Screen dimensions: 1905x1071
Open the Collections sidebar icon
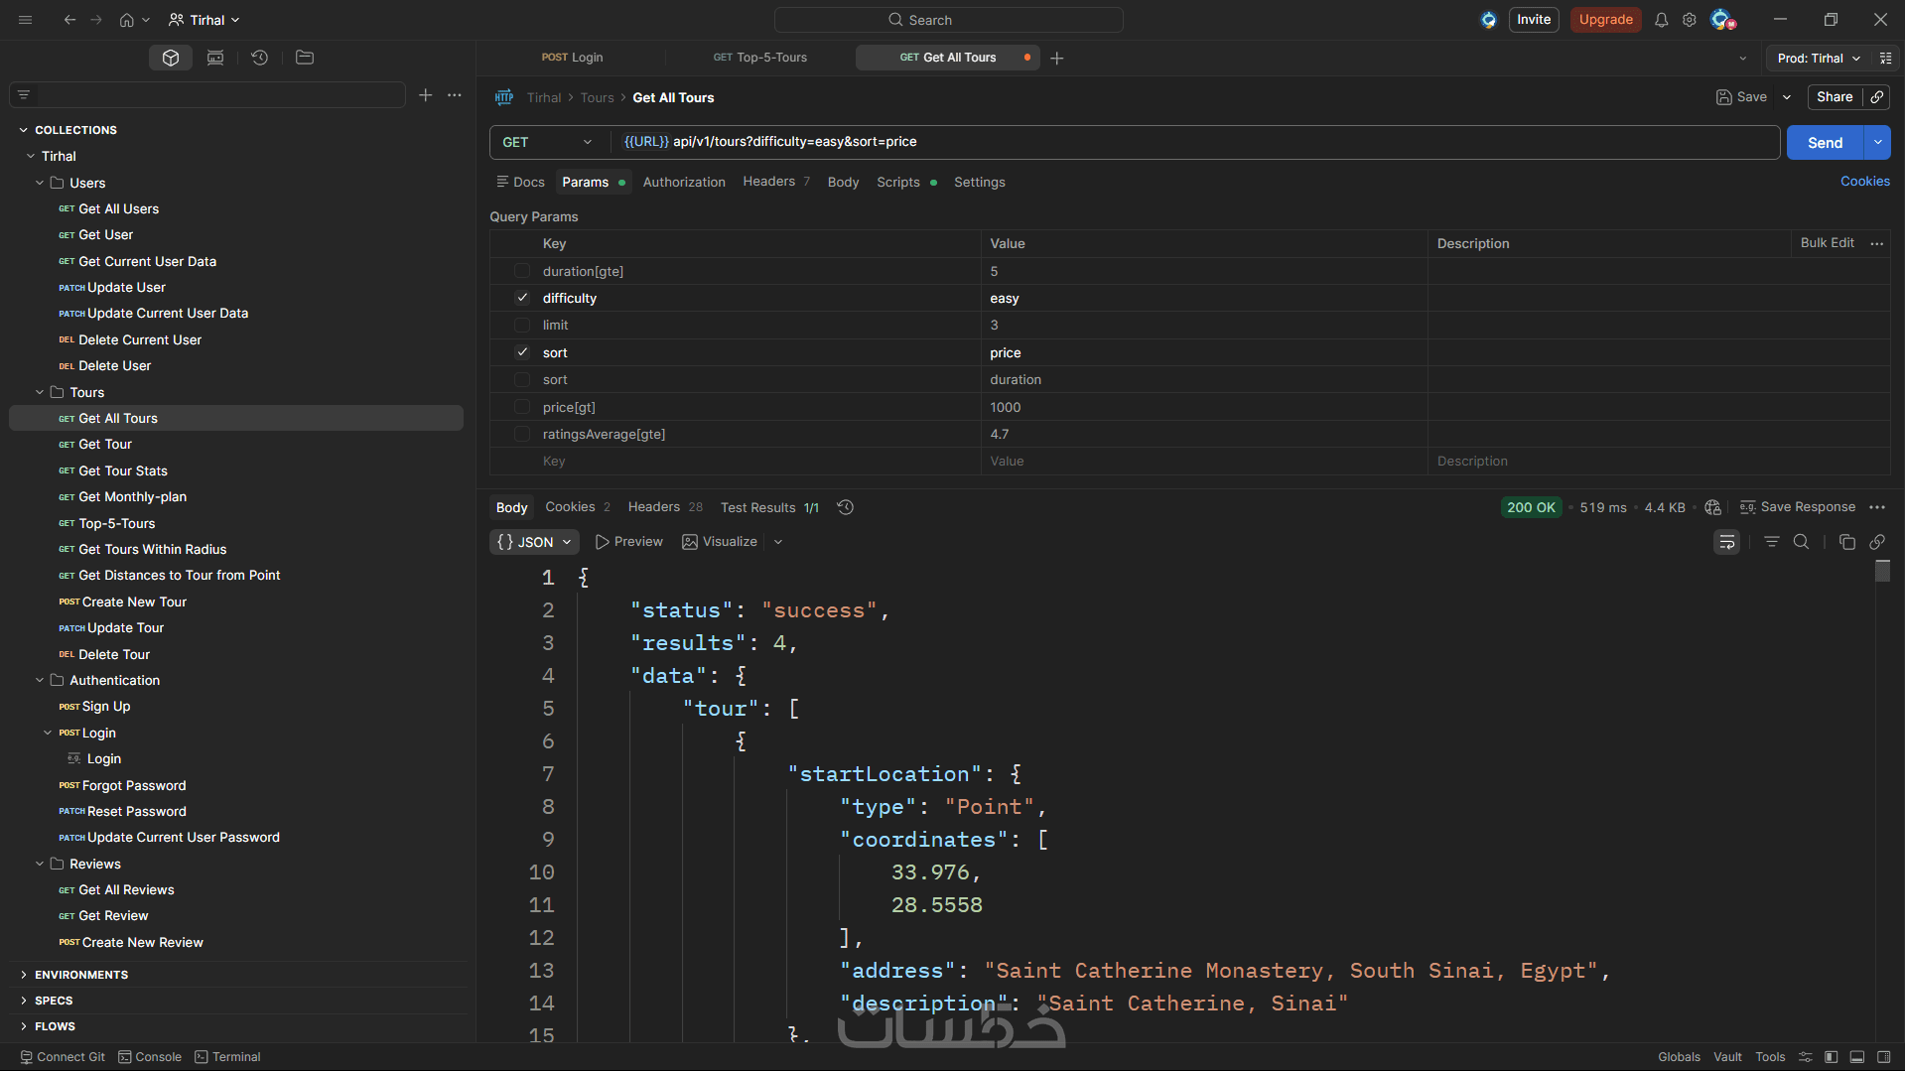click(171, 58)
